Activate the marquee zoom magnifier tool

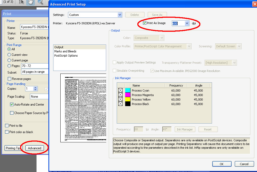[40, 2]
